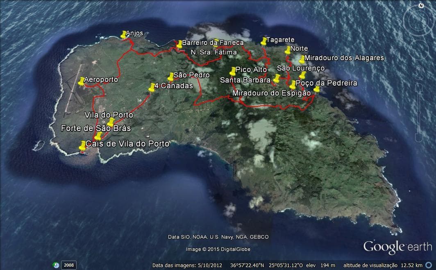
Task: Click the Tagarete pushpin placemark
Action: click(x=264, y=41)
